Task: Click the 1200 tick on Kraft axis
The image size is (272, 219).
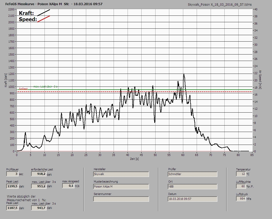Action: (x=11, y=74)
